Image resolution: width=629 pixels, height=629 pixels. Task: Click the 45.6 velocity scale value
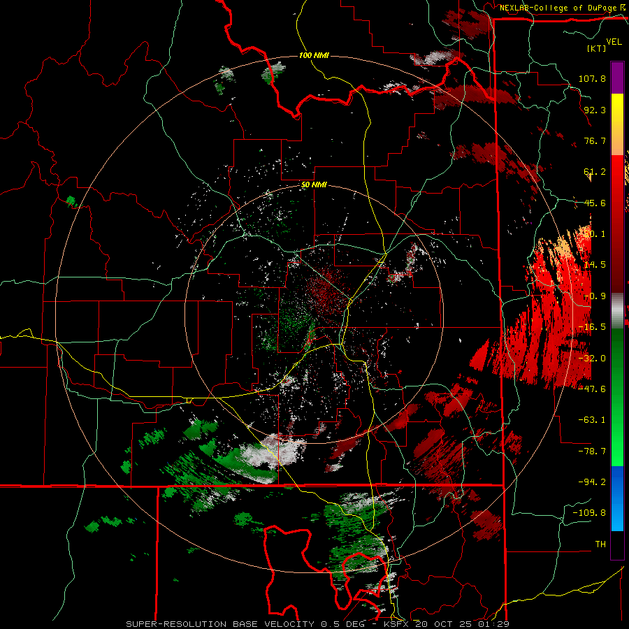pos(595,203)
